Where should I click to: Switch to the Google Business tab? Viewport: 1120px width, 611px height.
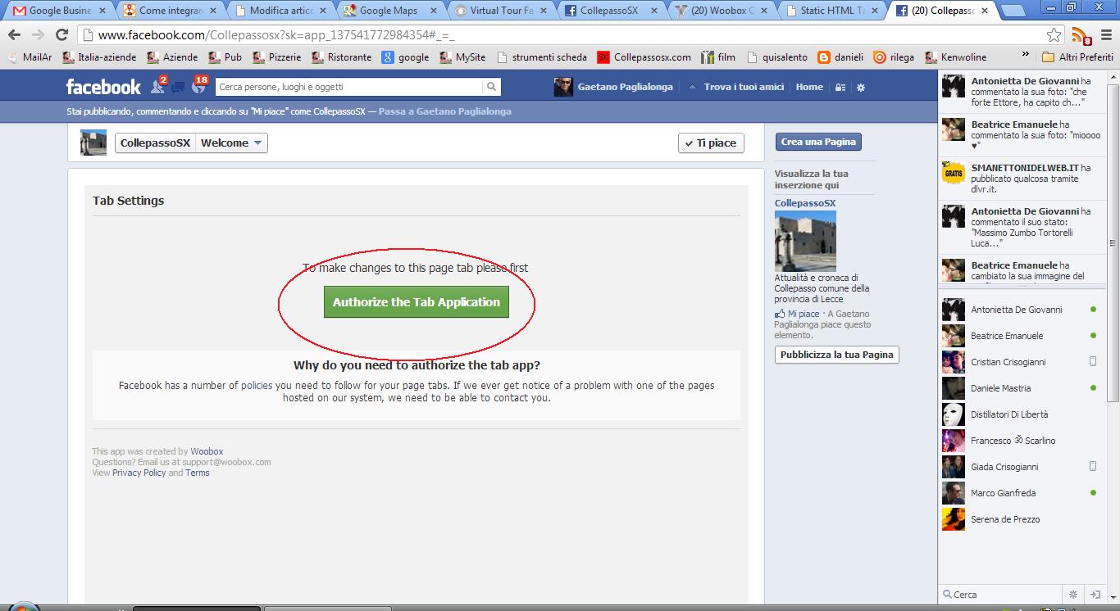(x=60, y=11)
